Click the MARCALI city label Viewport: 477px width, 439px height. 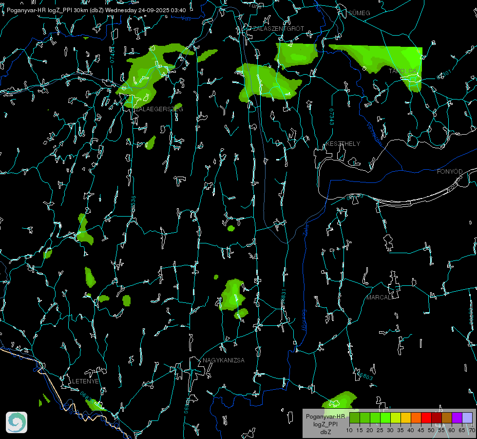pyautogui.click(x=380, y=298)
